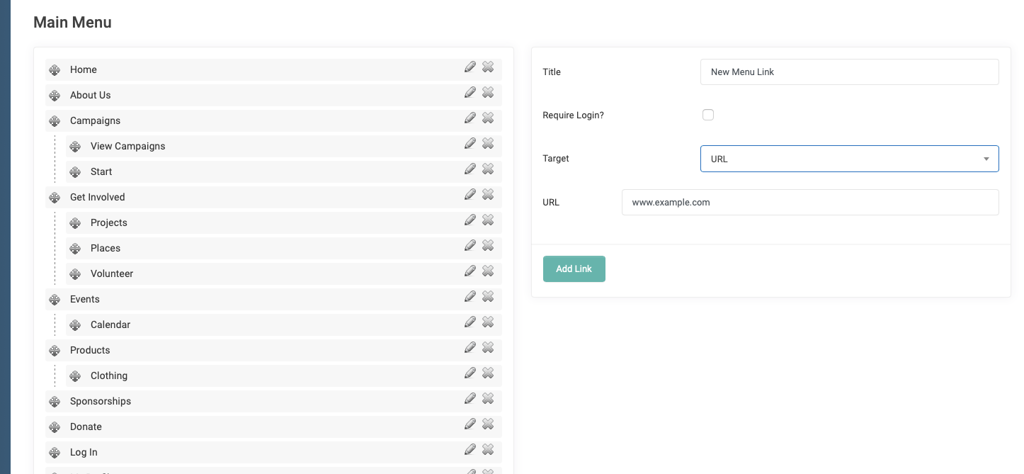Screen dimensions: 1024x474
Task: Select the View Campaigns submenu item
Action: tap(128, 146)
